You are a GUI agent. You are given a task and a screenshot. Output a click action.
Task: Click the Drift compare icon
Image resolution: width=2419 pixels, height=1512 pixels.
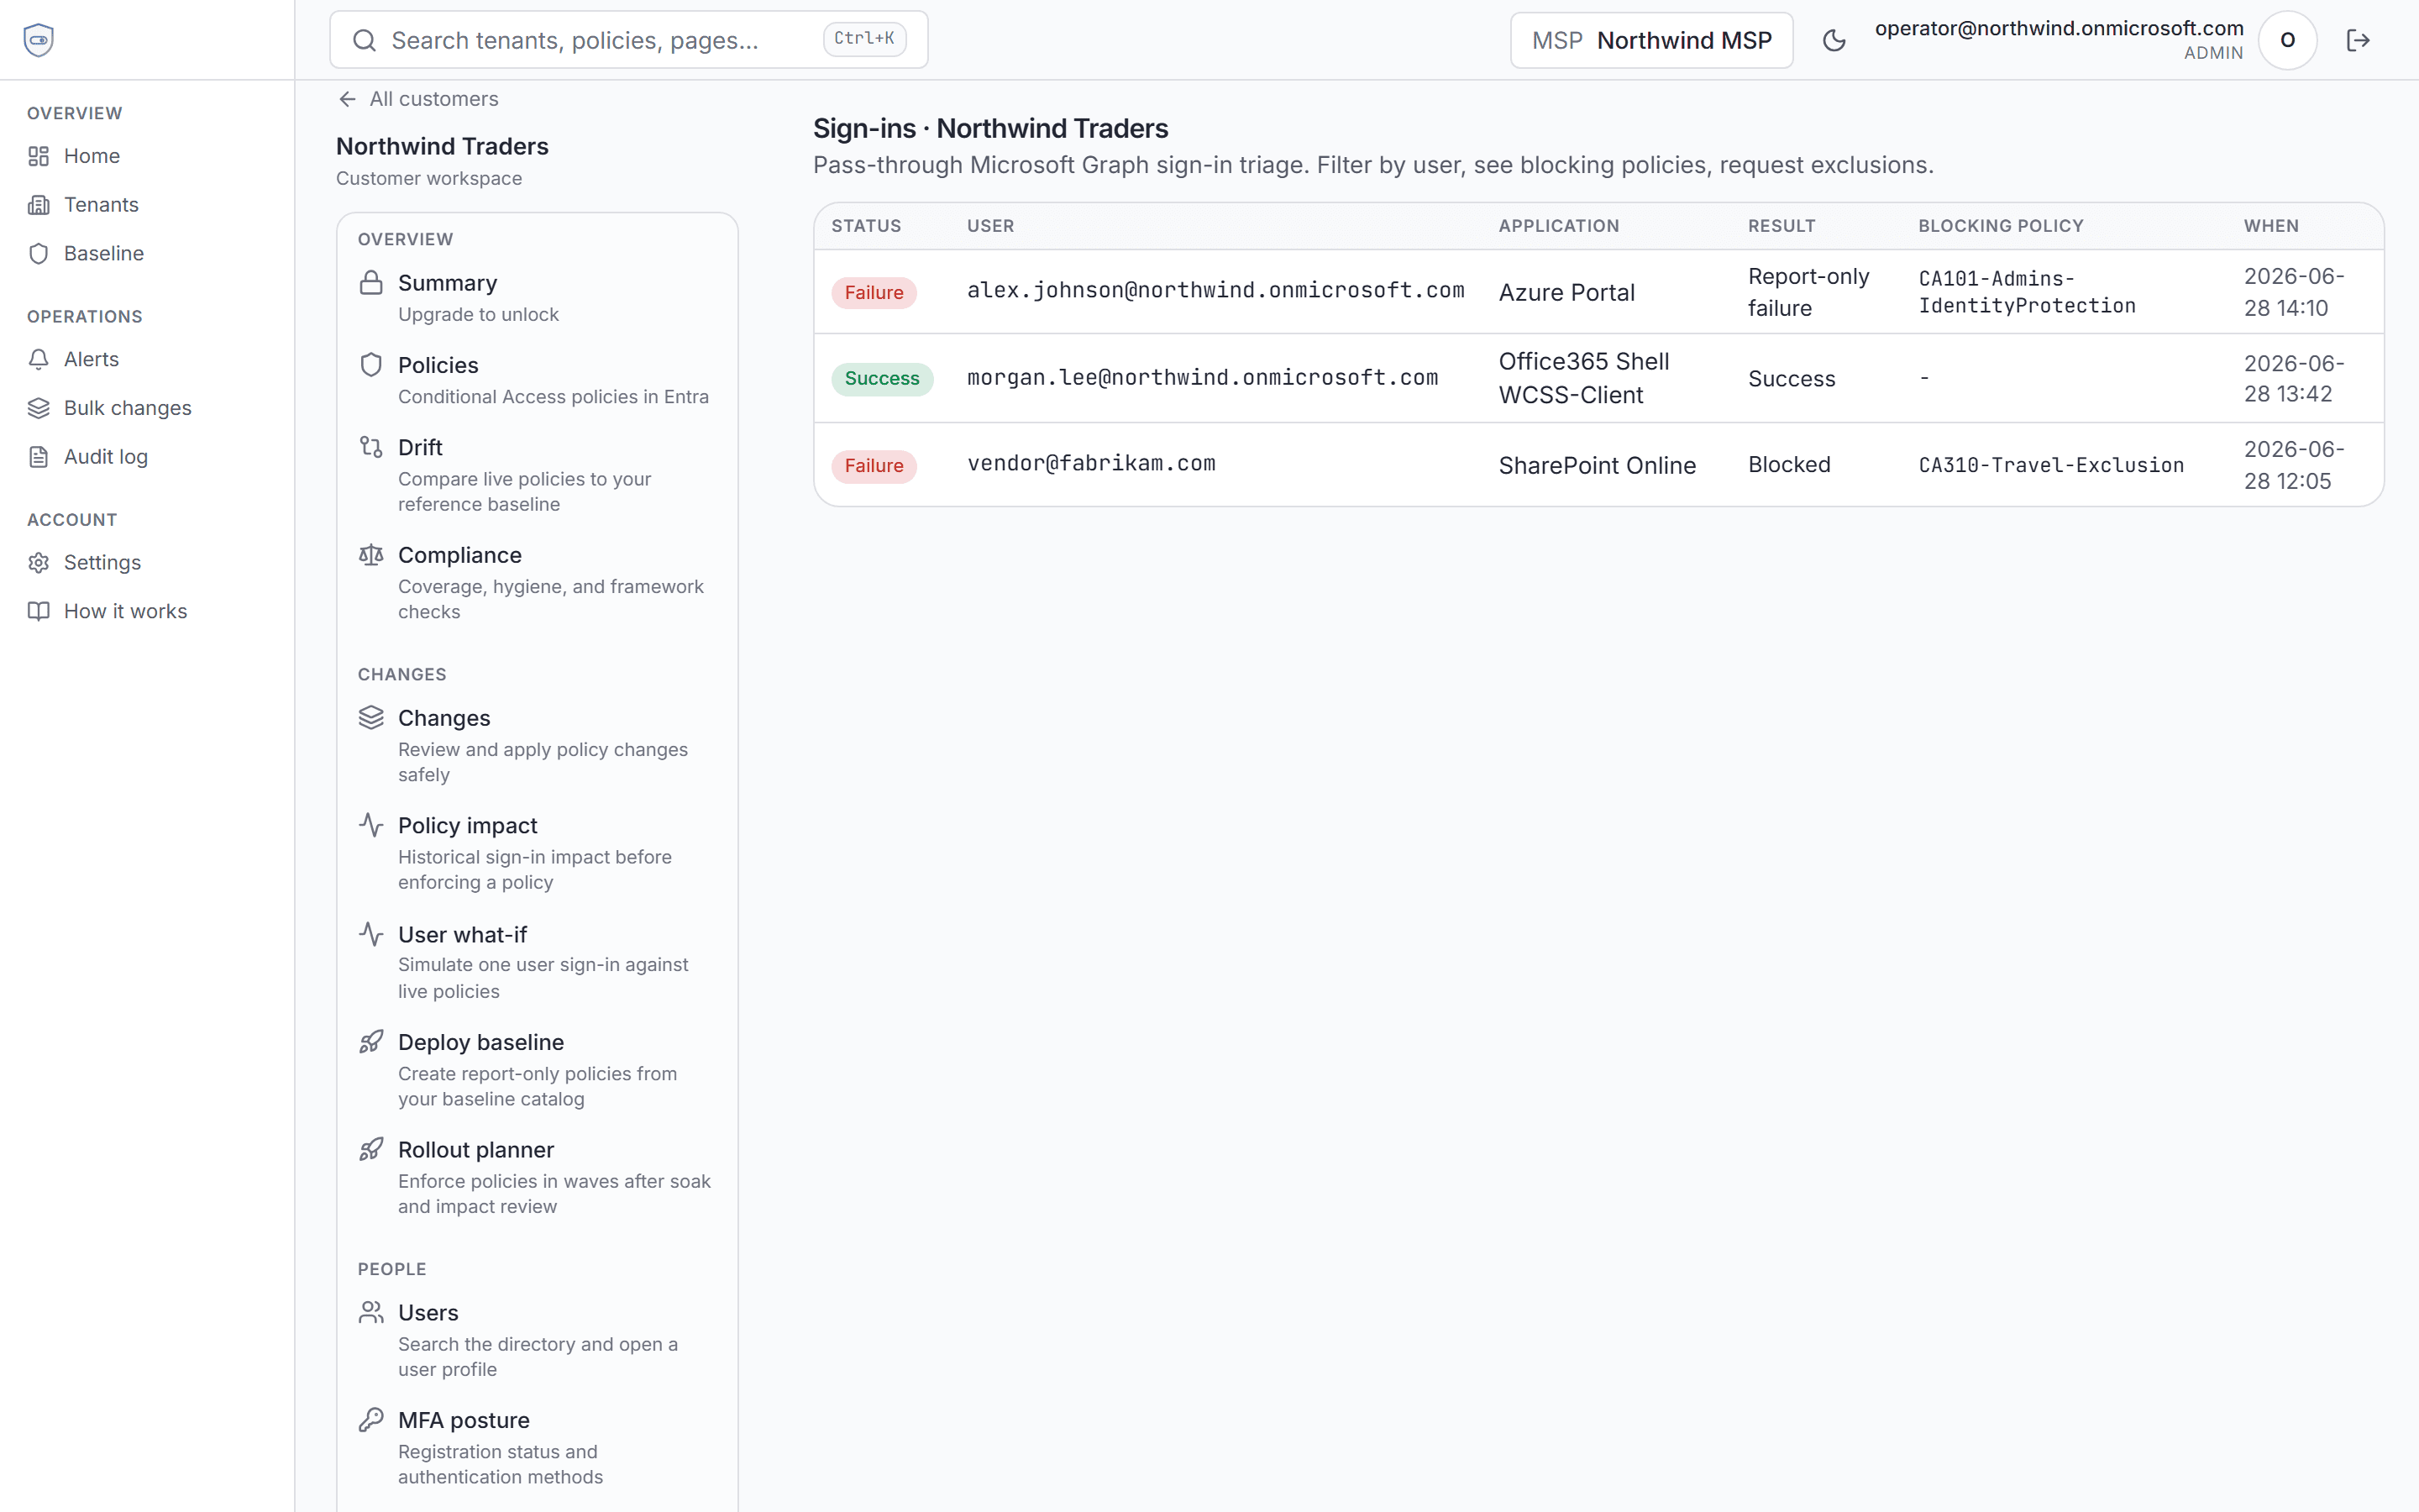(x=371, y=447)
